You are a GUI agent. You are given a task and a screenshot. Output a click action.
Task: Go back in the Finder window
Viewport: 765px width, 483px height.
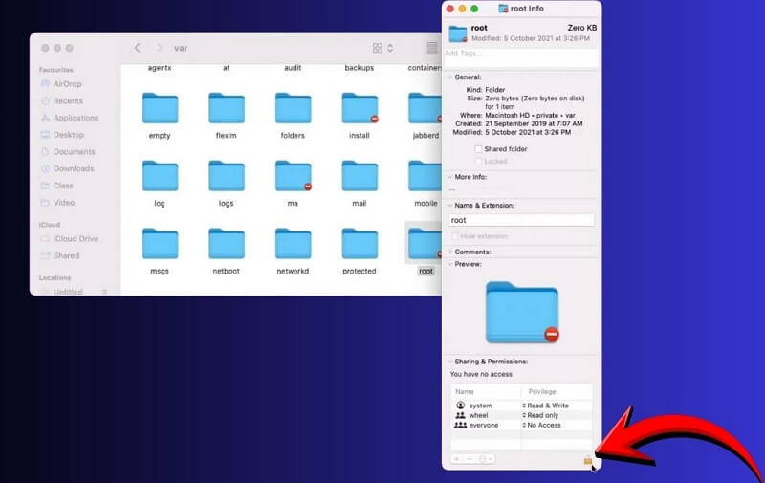coord(138,48)
